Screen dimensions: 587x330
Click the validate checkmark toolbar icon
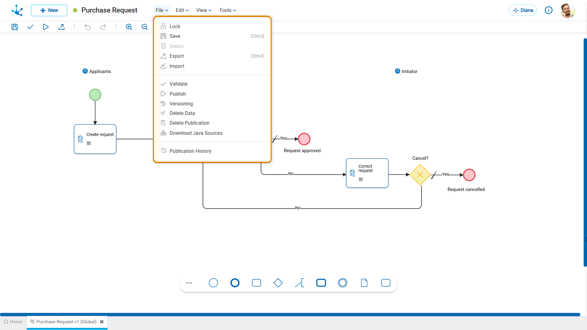(30, 27)
